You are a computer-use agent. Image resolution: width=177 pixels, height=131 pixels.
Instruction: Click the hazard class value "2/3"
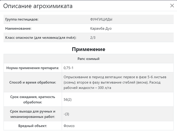point(93,38)
